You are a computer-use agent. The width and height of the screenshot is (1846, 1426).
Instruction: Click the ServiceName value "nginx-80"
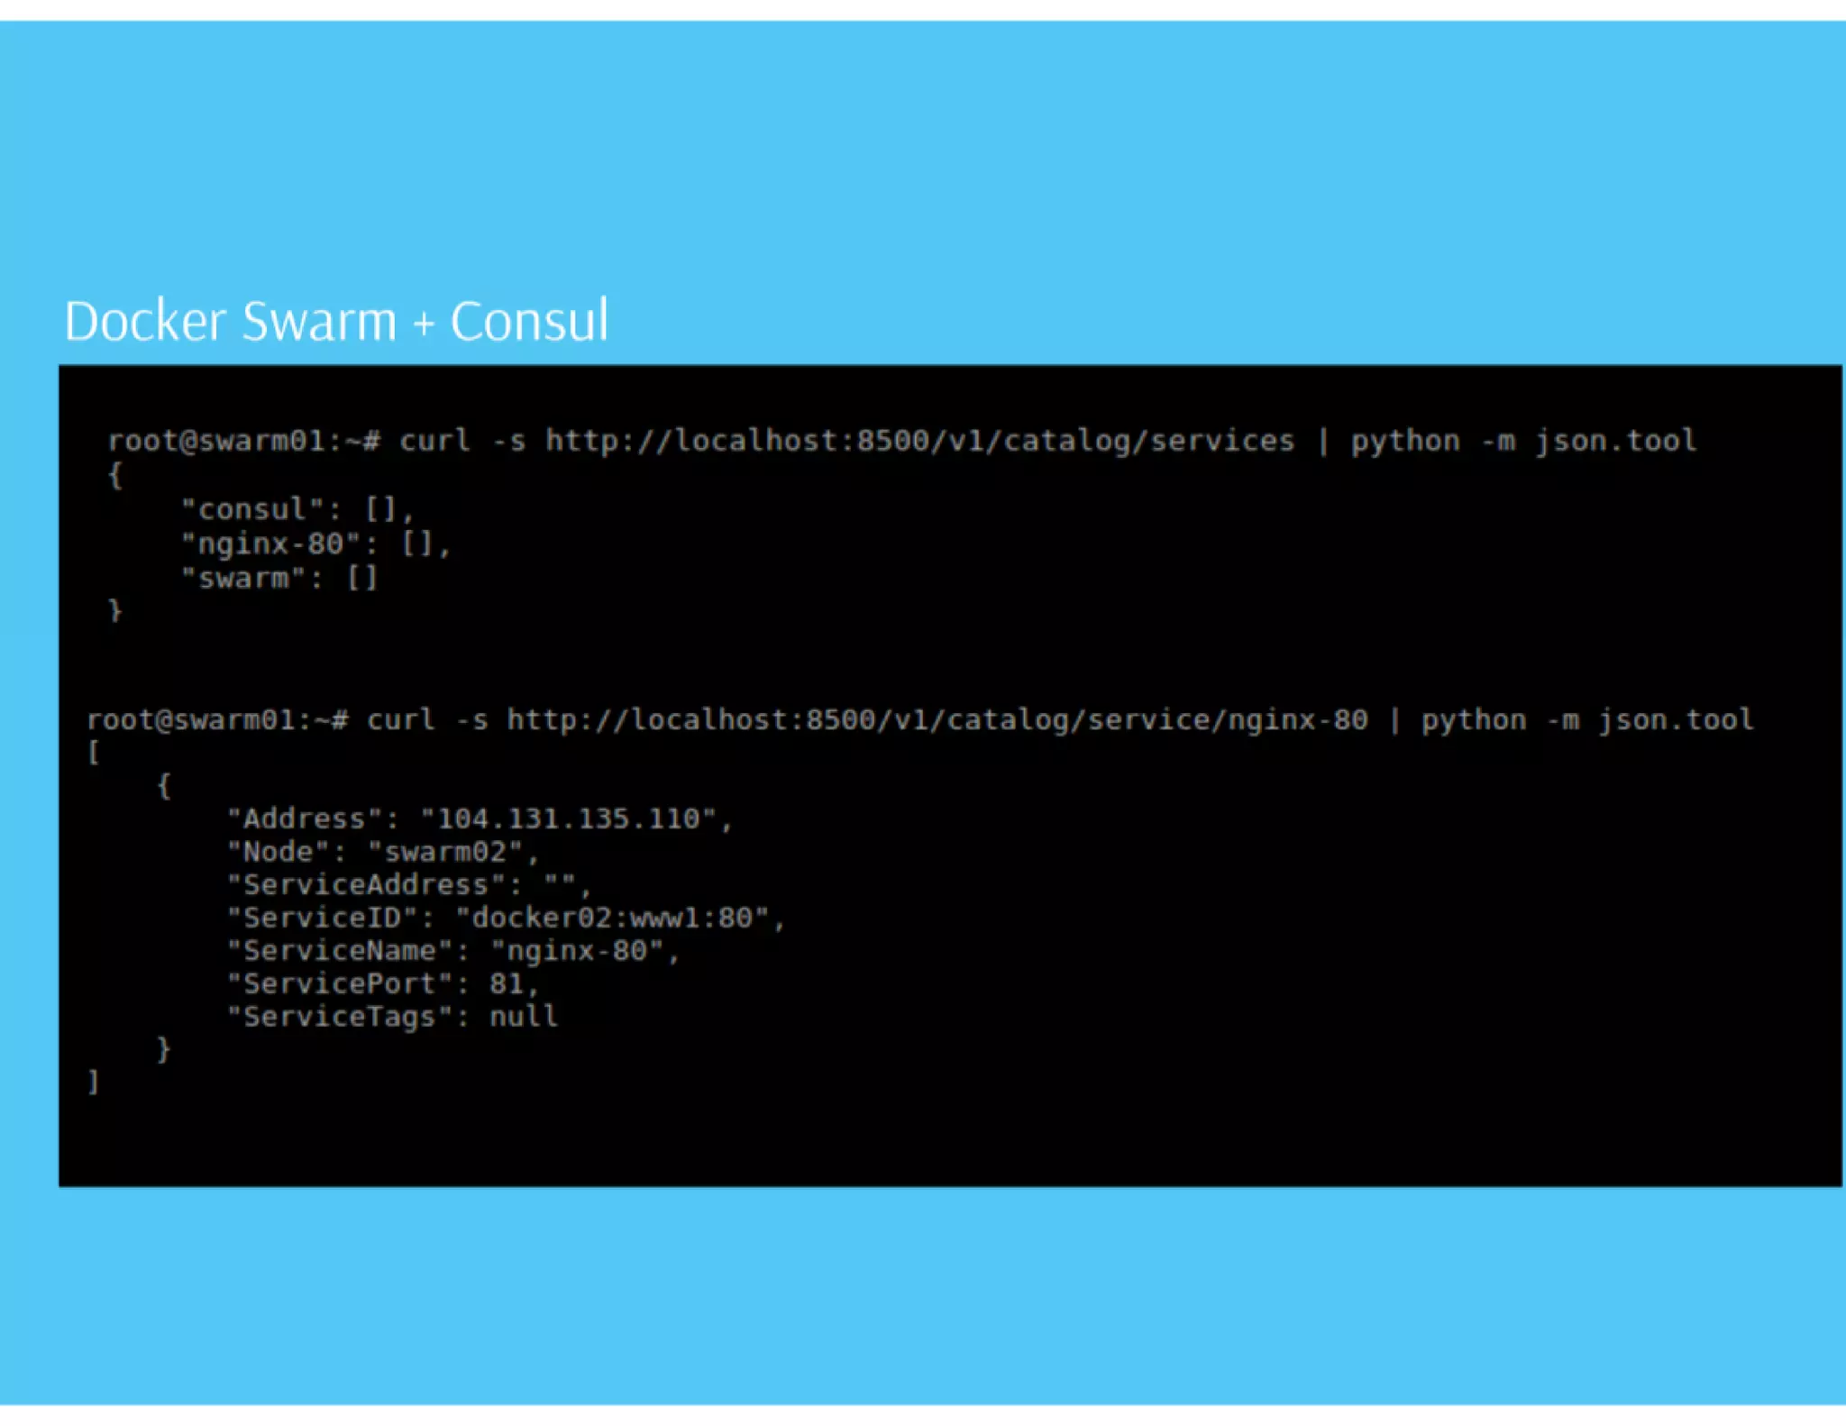tap(577, 951)
